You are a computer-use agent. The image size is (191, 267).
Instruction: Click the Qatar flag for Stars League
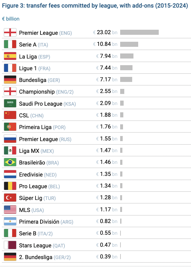click(x=10, y=245)
